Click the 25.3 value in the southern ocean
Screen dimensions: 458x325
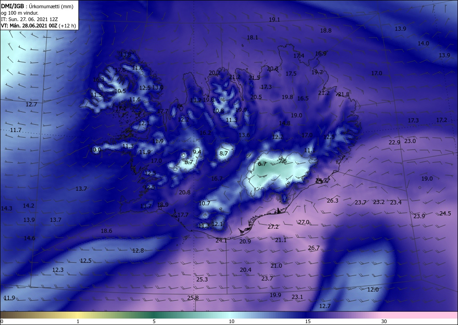(202, 280)
